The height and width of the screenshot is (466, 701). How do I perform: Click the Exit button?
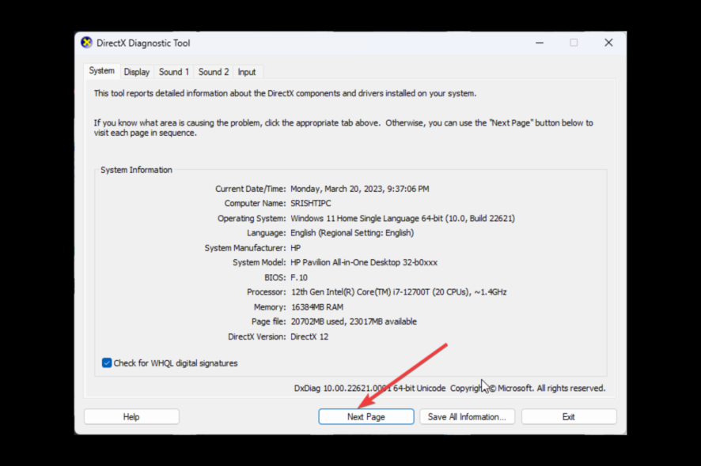click(569, 417)
